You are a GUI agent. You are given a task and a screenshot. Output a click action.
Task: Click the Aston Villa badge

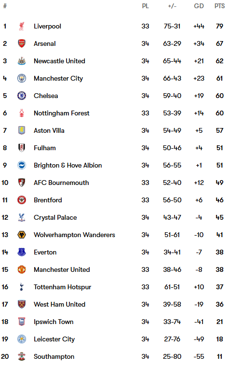(22, 130)
